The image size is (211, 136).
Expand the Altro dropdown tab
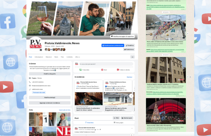tap(78, 57)
